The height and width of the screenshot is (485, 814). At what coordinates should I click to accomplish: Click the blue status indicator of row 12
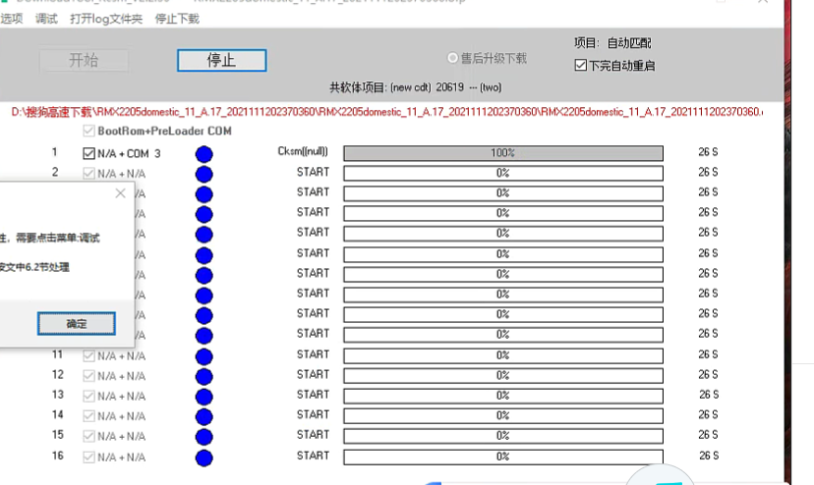point(204,377)
